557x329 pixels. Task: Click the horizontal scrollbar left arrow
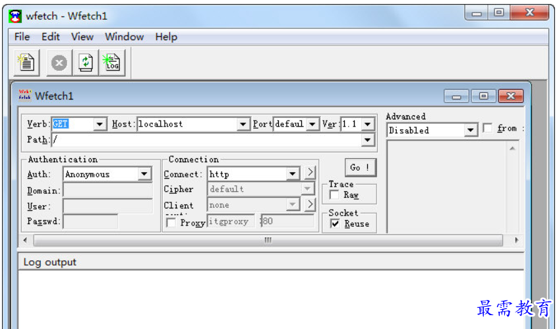tap(25, 240)
